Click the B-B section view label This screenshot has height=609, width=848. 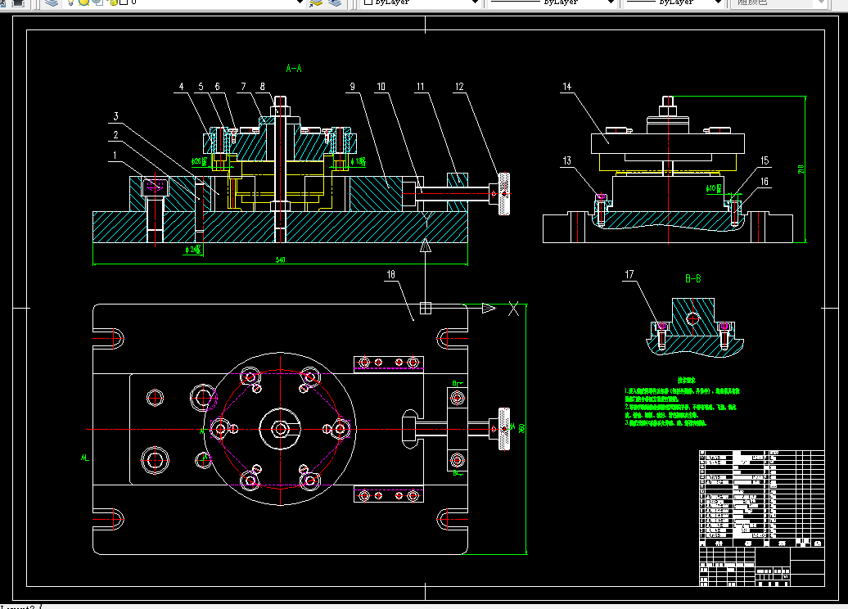[x=692, y=278]
